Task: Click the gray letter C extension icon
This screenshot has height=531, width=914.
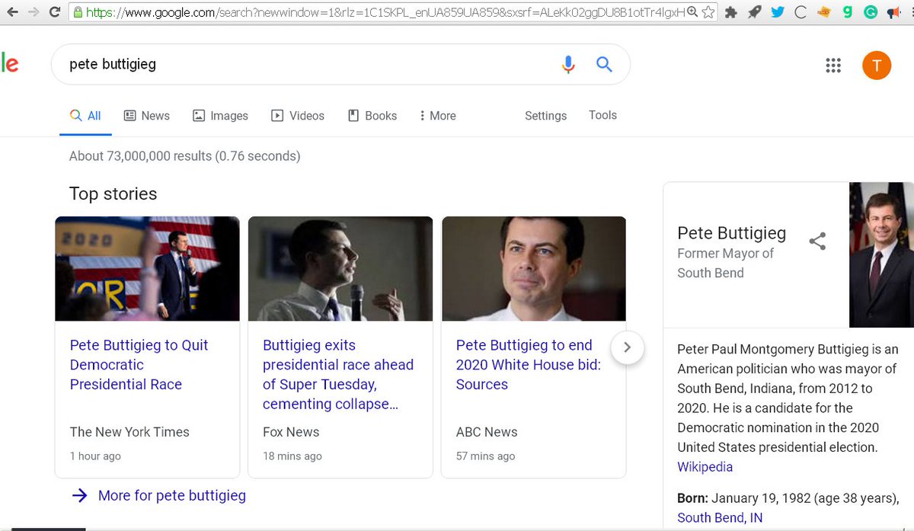Action: pos(800,12)
